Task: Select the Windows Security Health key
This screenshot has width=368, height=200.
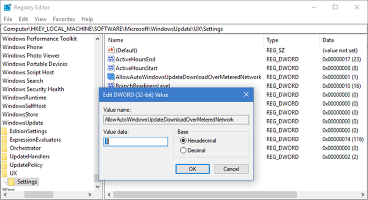Action: 33,89
